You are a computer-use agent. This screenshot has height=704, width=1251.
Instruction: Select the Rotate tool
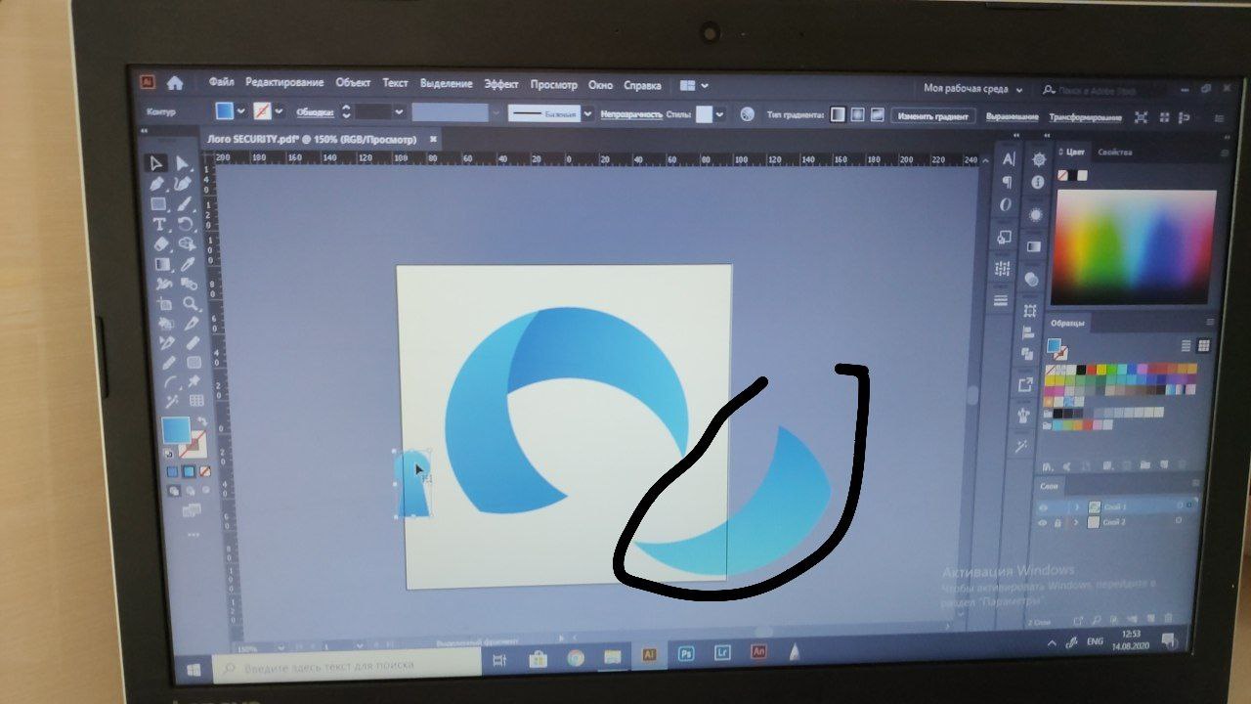[185, 225]
